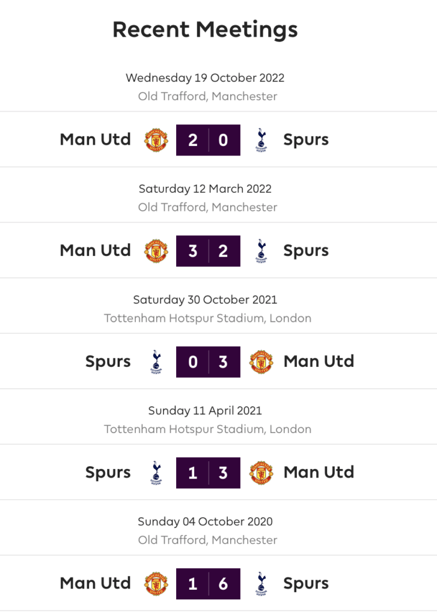Select Man Utd team name in 11 April 2021 match
The height and width of the screenshot is (615, 437).
pos(319,472)
